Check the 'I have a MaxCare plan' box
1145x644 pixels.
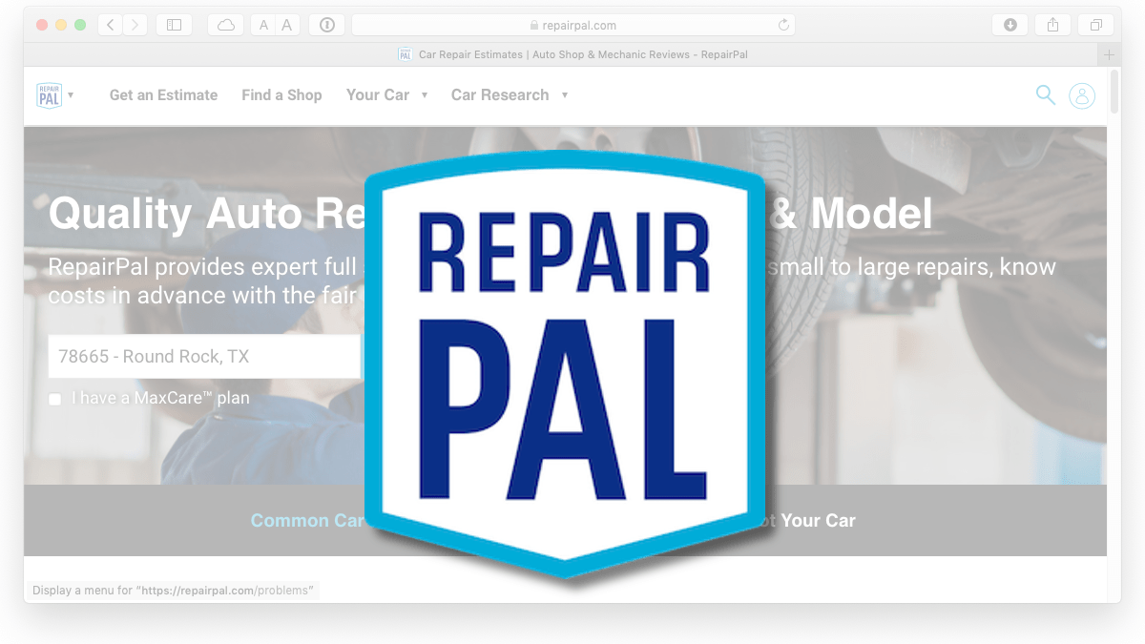pos(55,399)
